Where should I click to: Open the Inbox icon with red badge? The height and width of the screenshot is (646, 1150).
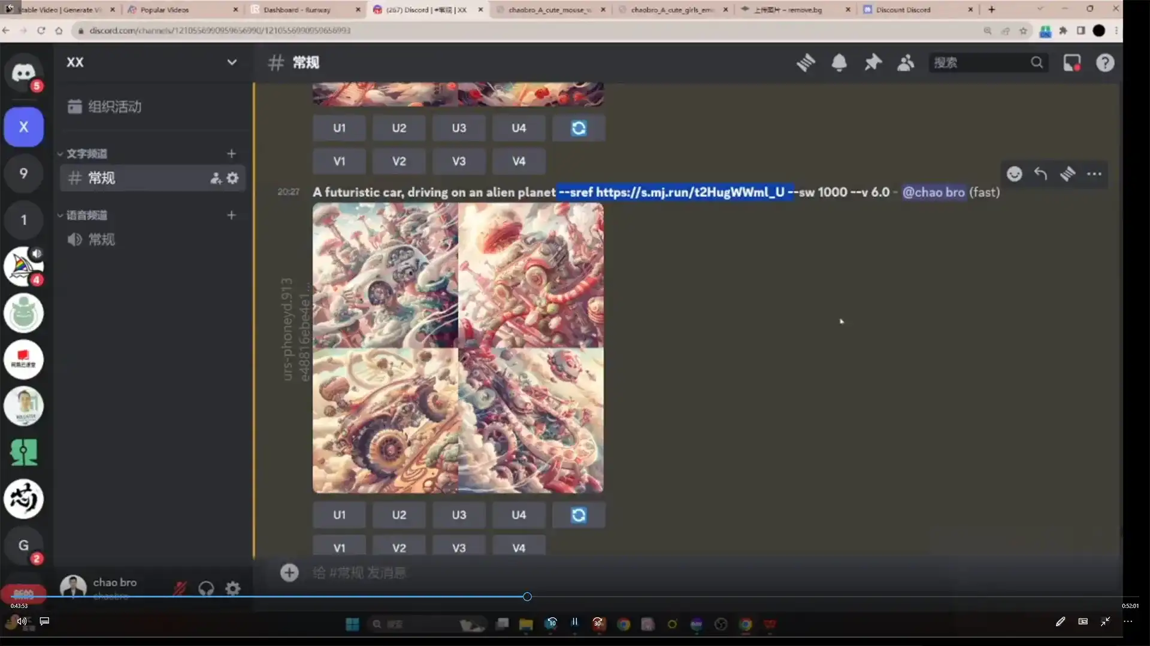pos(1072,62)
